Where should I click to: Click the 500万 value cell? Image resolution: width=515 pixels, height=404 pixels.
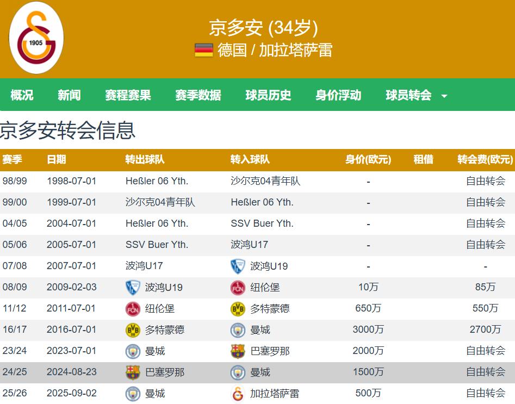click(x=368, y=394)
